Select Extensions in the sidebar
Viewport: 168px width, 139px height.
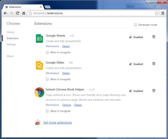click(13, 38)
